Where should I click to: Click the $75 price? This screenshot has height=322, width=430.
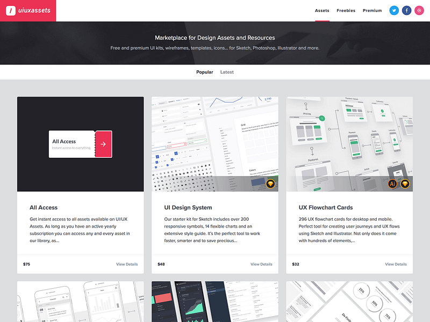pos(26,264)
